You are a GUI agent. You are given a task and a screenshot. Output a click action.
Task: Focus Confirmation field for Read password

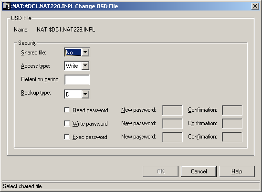pos(232,110)
